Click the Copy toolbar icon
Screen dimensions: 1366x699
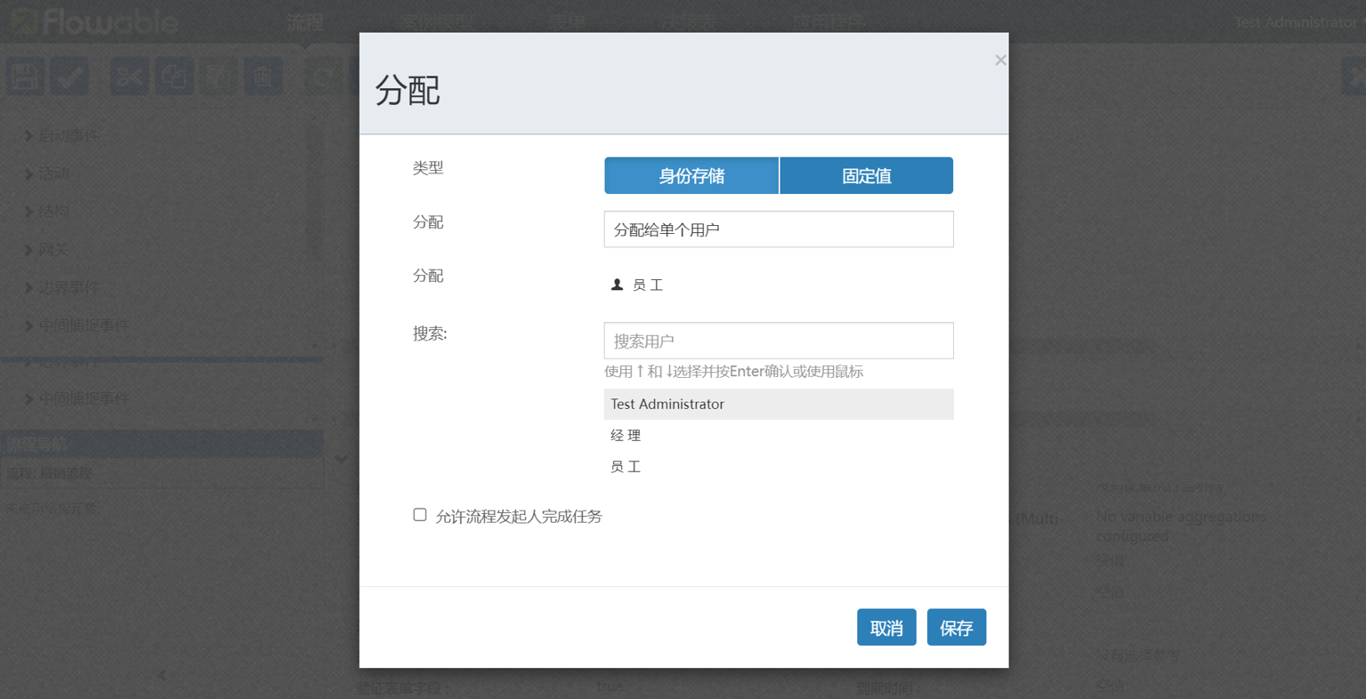coord(174,76)
